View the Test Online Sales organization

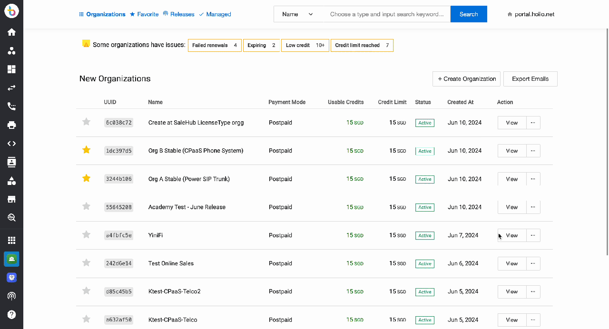(512, 263)
